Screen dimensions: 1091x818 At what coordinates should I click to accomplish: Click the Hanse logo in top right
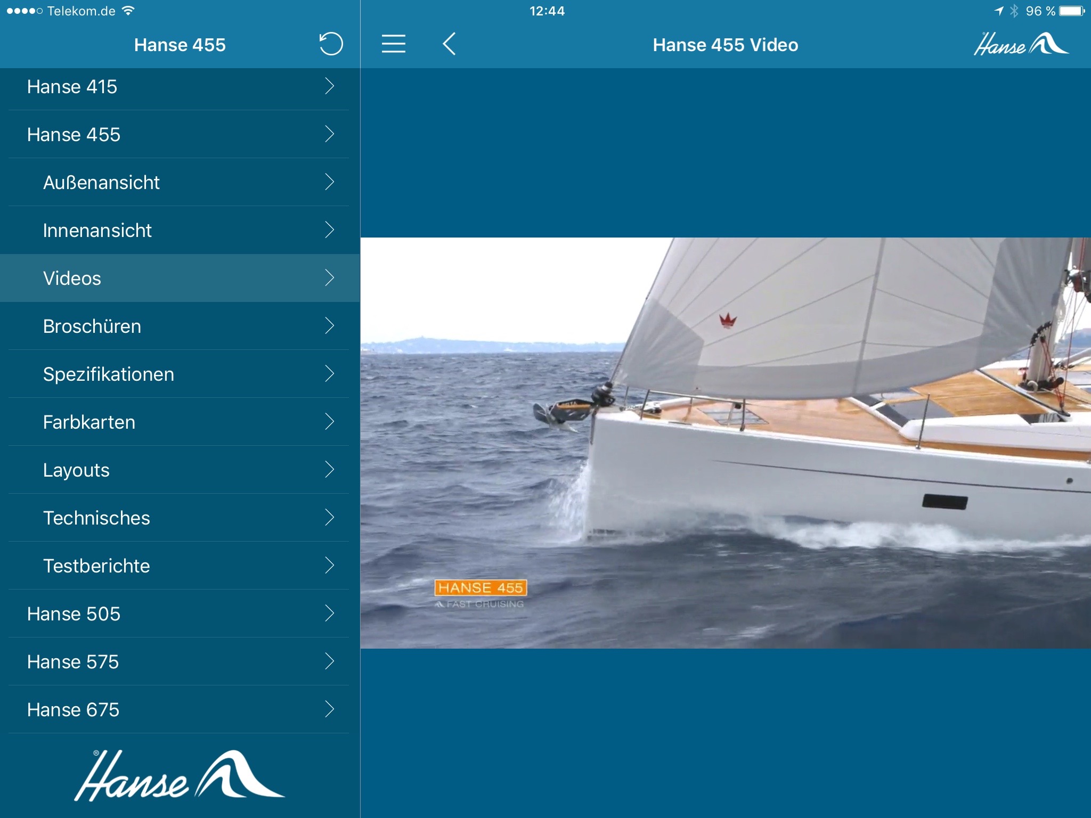[x=1021, y=44]
